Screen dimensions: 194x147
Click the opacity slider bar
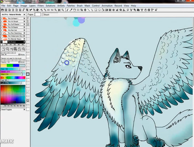pyautogui.click(x=13, y=60)
